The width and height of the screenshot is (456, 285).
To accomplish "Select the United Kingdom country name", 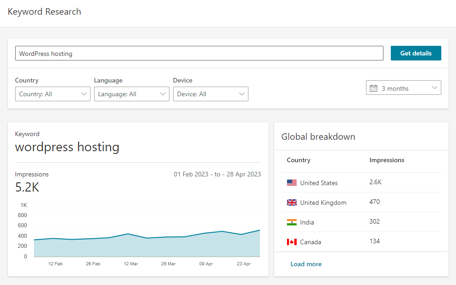I will coord(323,203).
